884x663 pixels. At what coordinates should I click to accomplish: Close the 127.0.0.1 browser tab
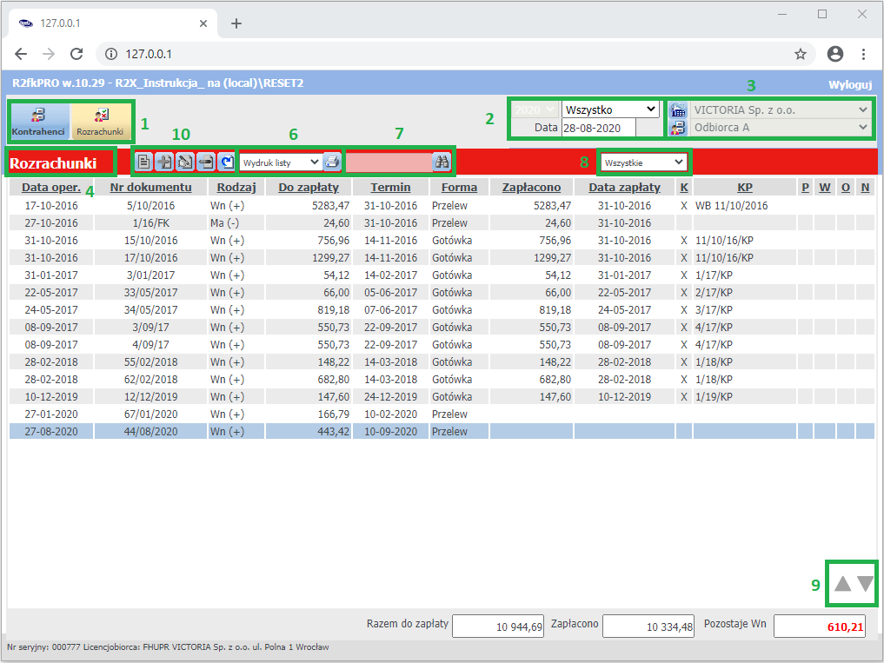coord(203,23)
